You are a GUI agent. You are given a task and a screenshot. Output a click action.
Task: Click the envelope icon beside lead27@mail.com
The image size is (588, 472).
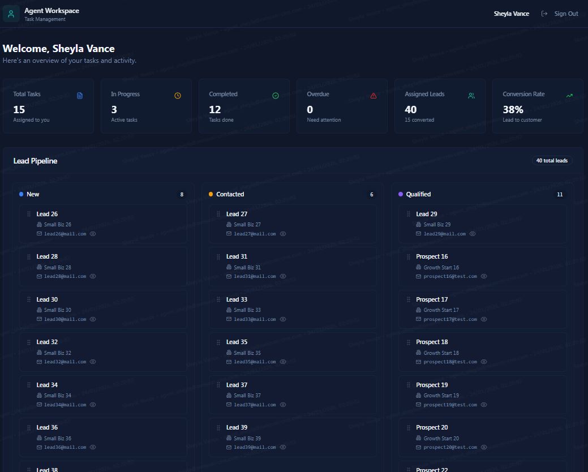pos(230,233)
